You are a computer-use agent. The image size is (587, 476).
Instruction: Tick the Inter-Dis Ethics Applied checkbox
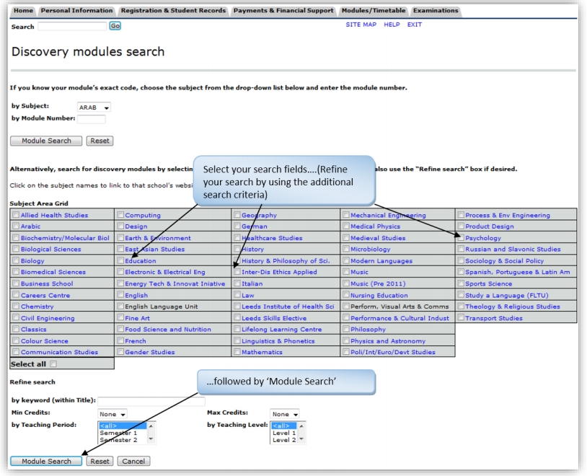tap(237, 271)
